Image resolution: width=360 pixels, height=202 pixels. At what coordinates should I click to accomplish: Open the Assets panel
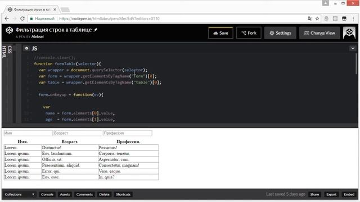(65, 195)
